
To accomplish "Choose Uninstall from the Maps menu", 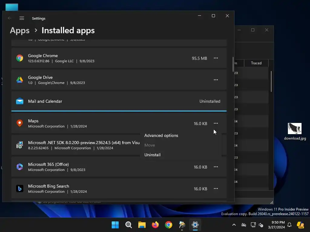I will click(x=153, y=155).
